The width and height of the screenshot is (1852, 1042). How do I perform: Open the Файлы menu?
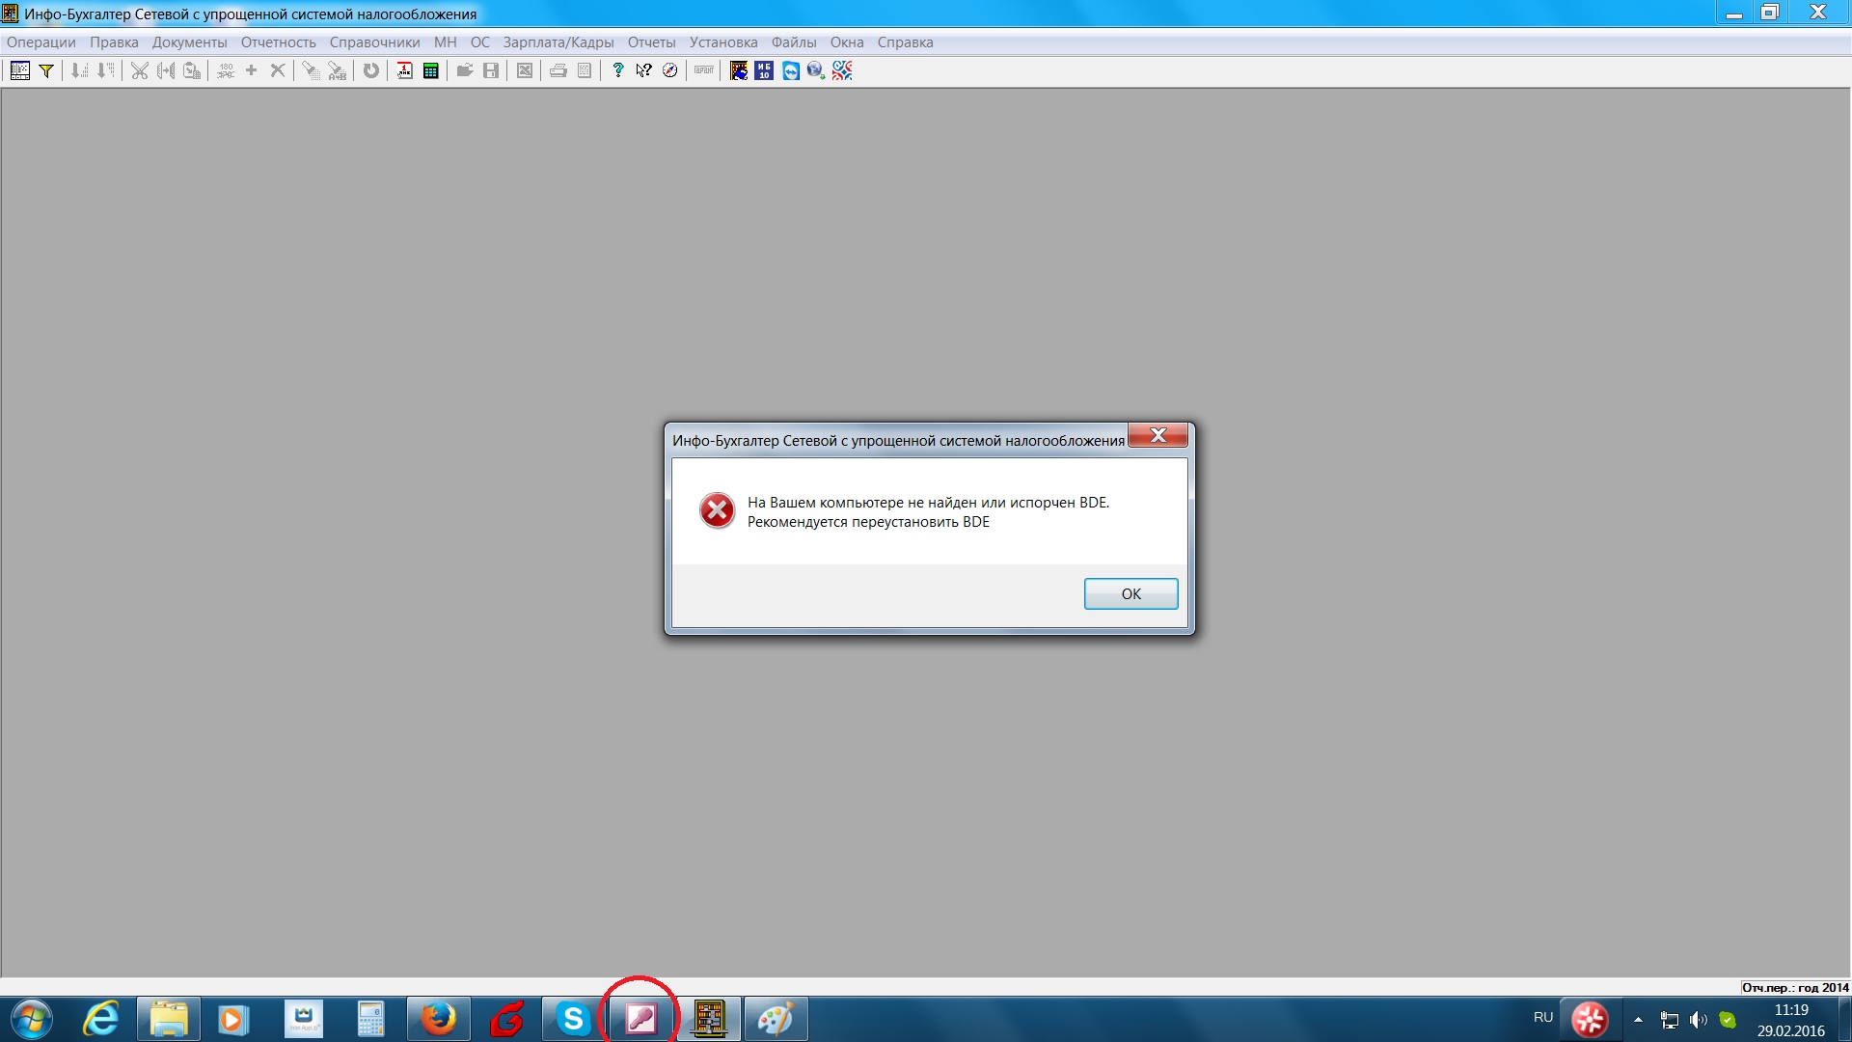coord(793,42)
